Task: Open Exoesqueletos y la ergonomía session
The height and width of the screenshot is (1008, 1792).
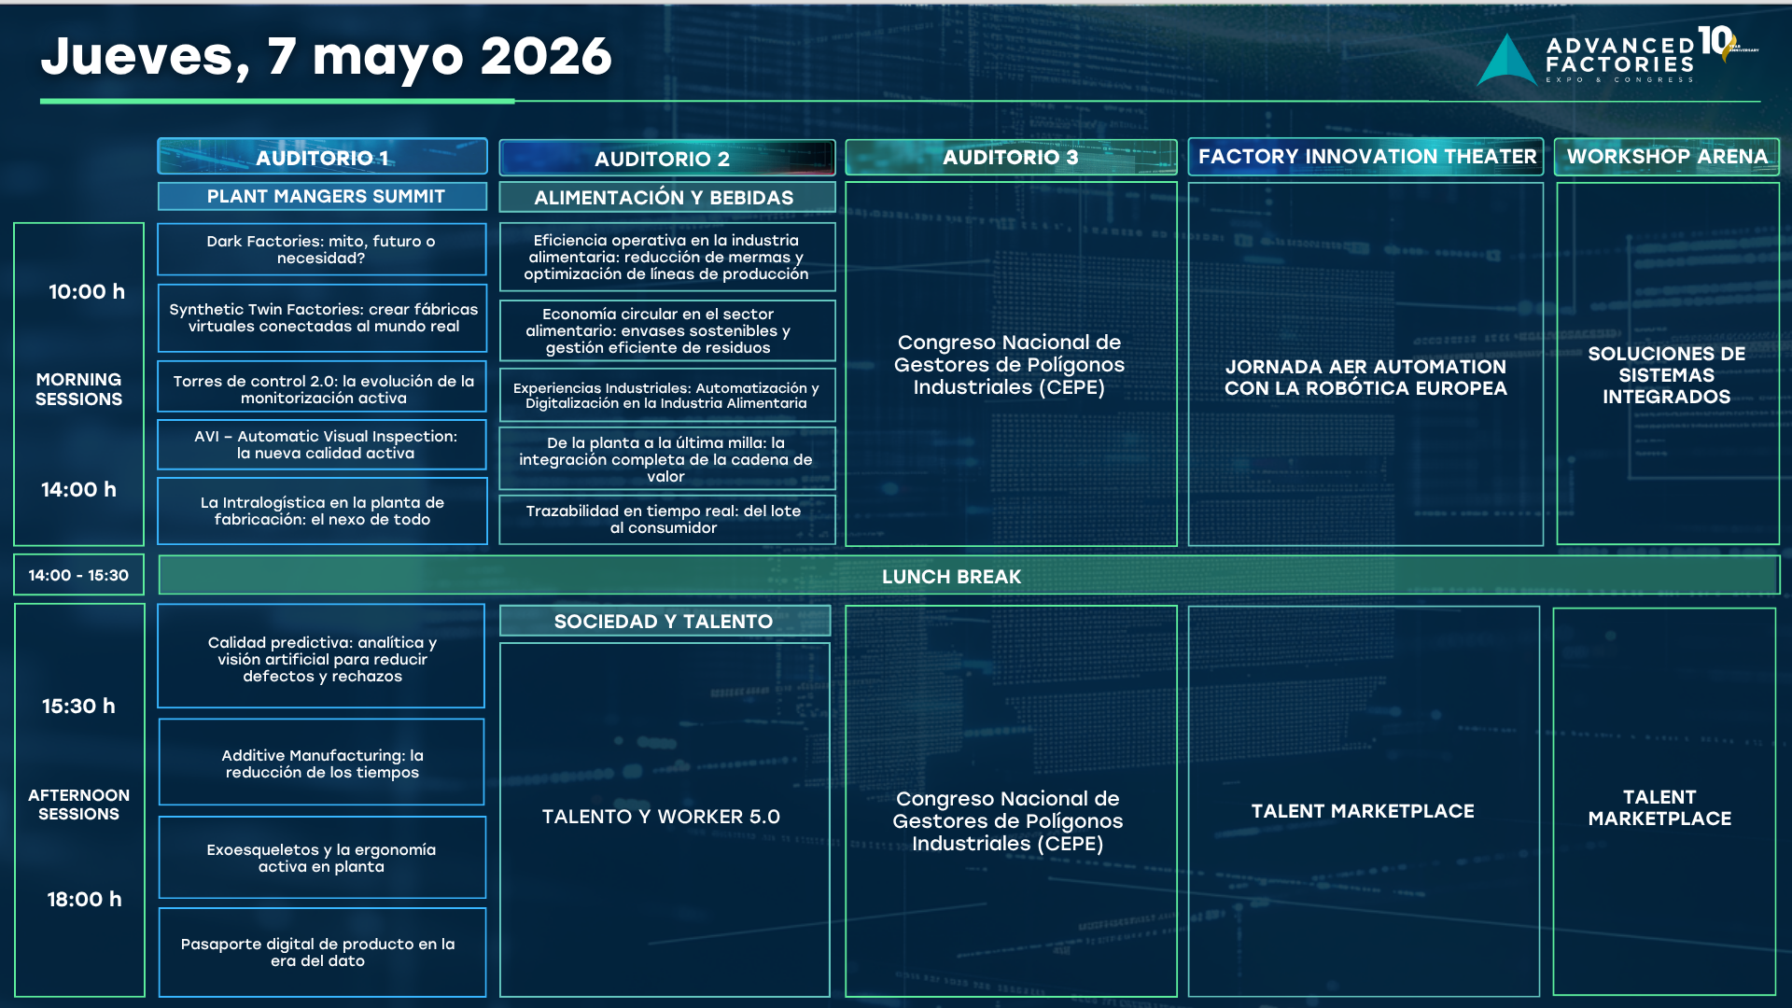Action: (322, 858)
